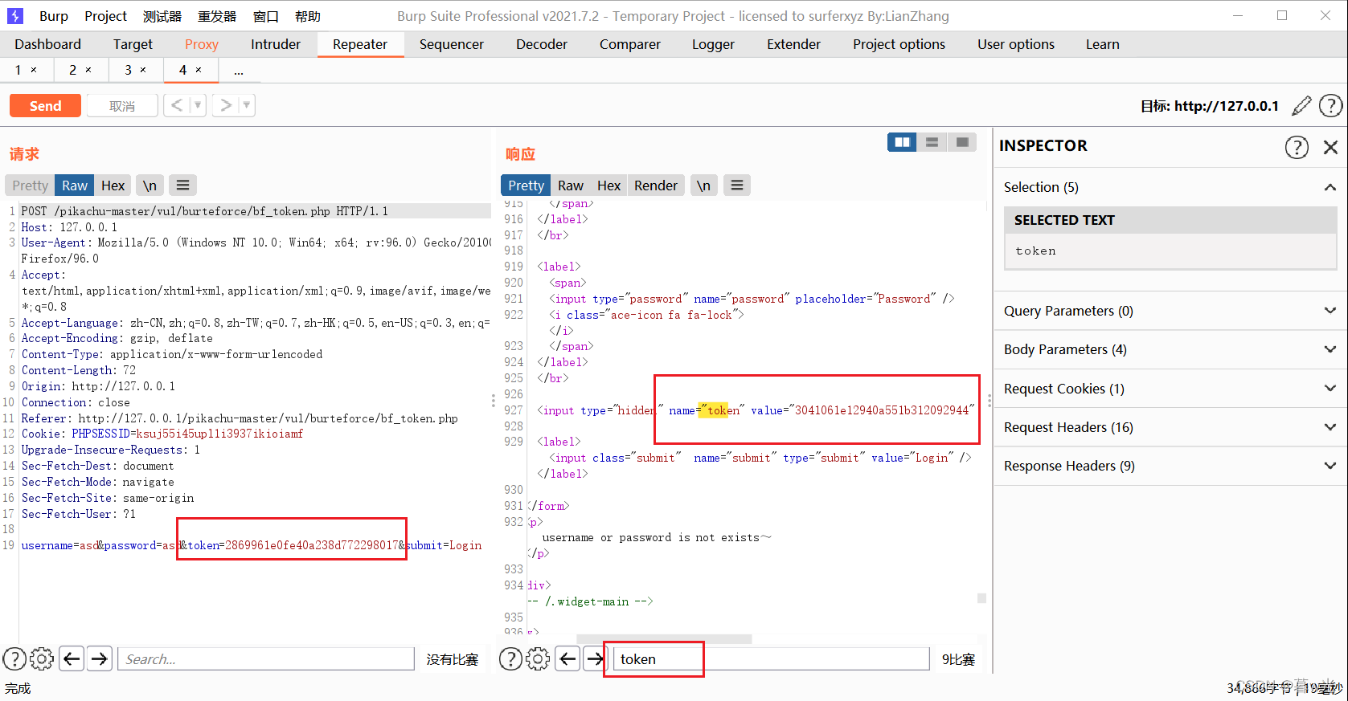Open Inspector help icon
Viewport: 1348px width, 701px height.
[1297, 147]
